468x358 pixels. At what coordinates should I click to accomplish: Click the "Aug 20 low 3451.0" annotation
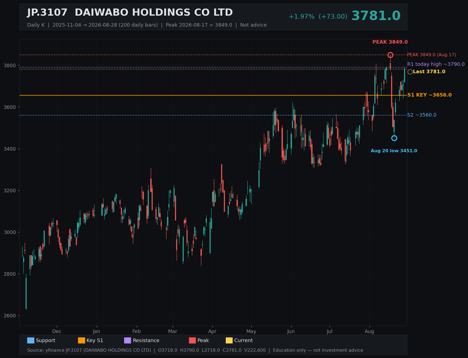click(394, 151)
